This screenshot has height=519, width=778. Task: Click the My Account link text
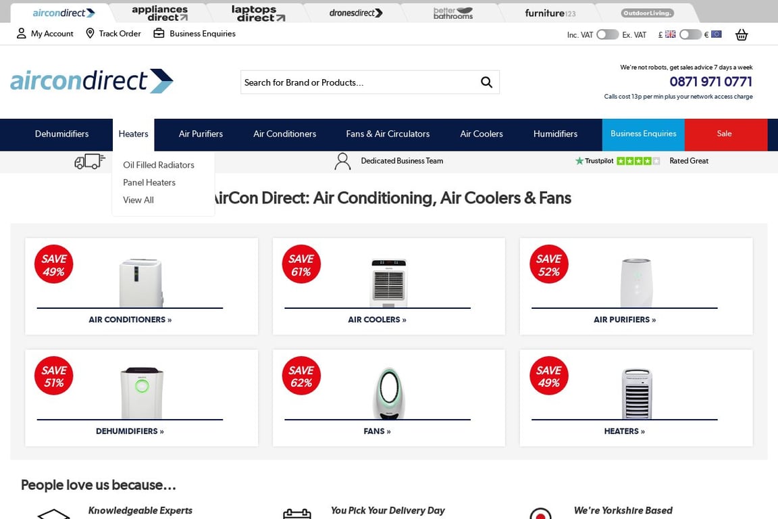tap(52, 34)
